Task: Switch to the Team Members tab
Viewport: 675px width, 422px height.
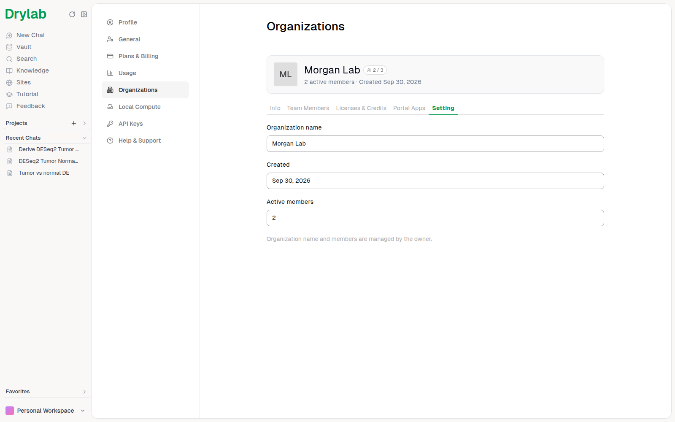Action: tap(308, 108)
